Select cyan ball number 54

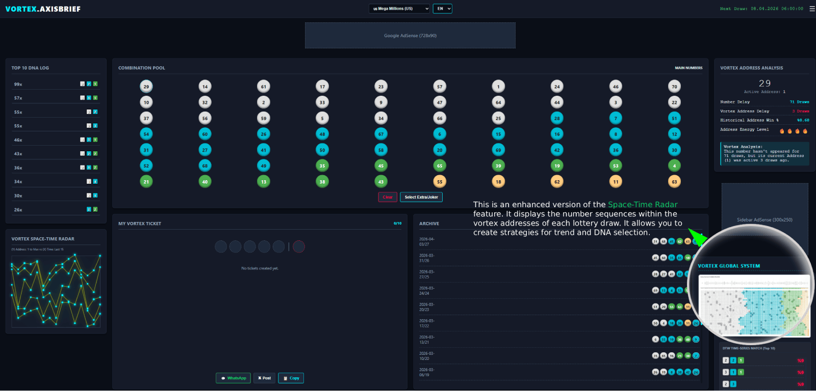[146, 134]
